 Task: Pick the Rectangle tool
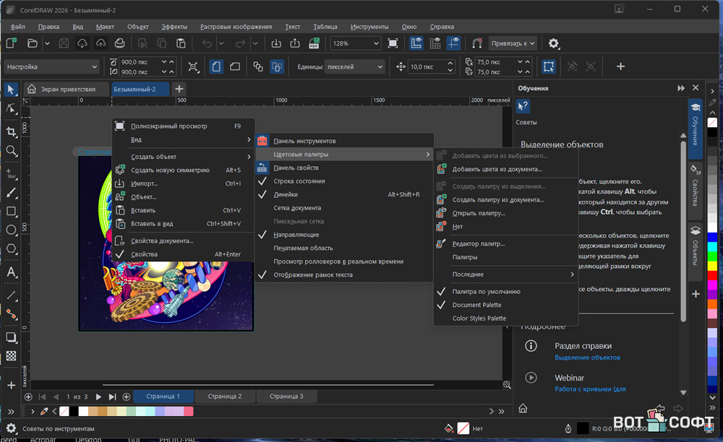click(x=11, y=212)
